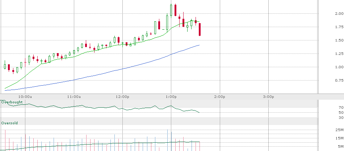Select the 12:00p time axis label
344x151 pixels.
pos(123,97)
